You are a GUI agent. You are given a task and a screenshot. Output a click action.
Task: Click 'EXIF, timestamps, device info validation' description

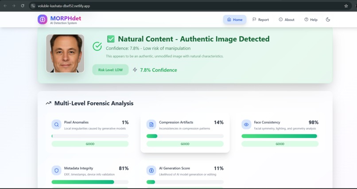coord(89,174)
